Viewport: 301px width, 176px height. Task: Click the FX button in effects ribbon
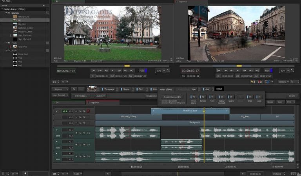[74, 89]
